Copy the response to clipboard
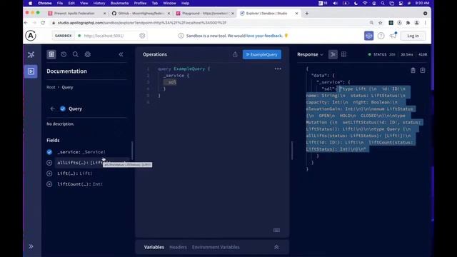The width and height of the screenshot is (457, 257). 413,70
